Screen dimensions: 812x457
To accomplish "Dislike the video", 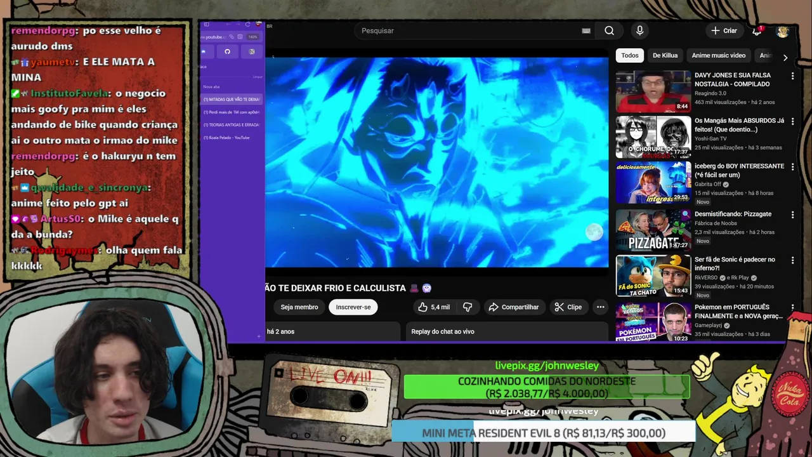I will point(468,307).
